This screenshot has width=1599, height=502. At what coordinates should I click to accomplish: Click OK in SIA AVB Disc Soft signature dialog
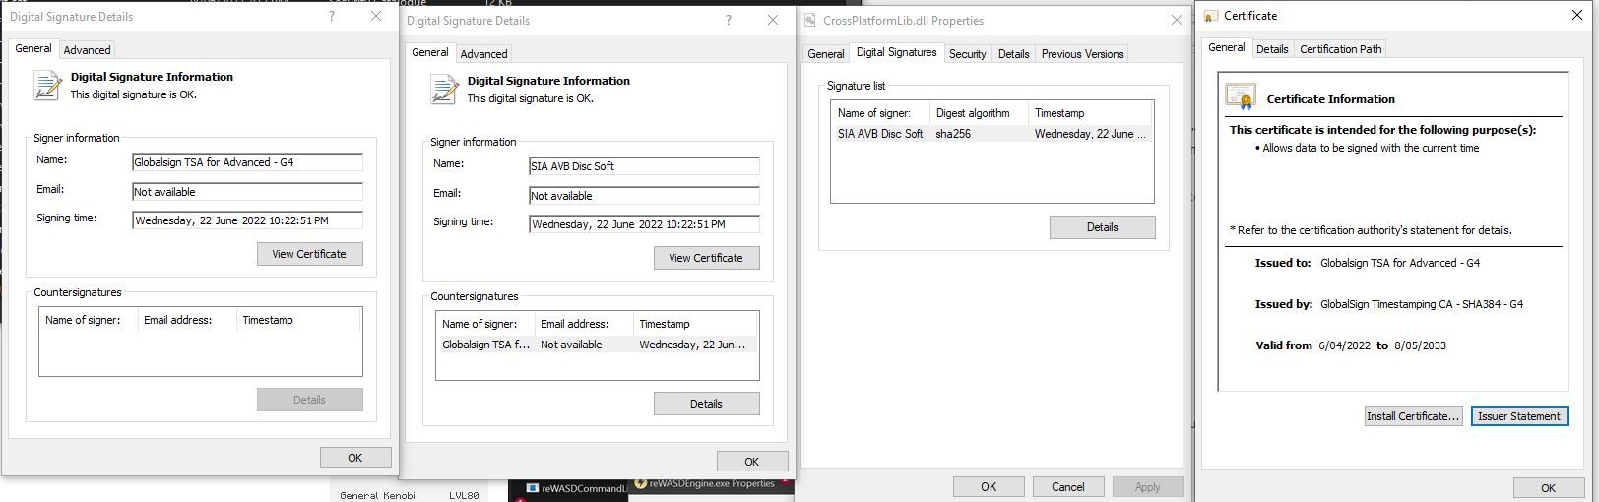point(752,462)
